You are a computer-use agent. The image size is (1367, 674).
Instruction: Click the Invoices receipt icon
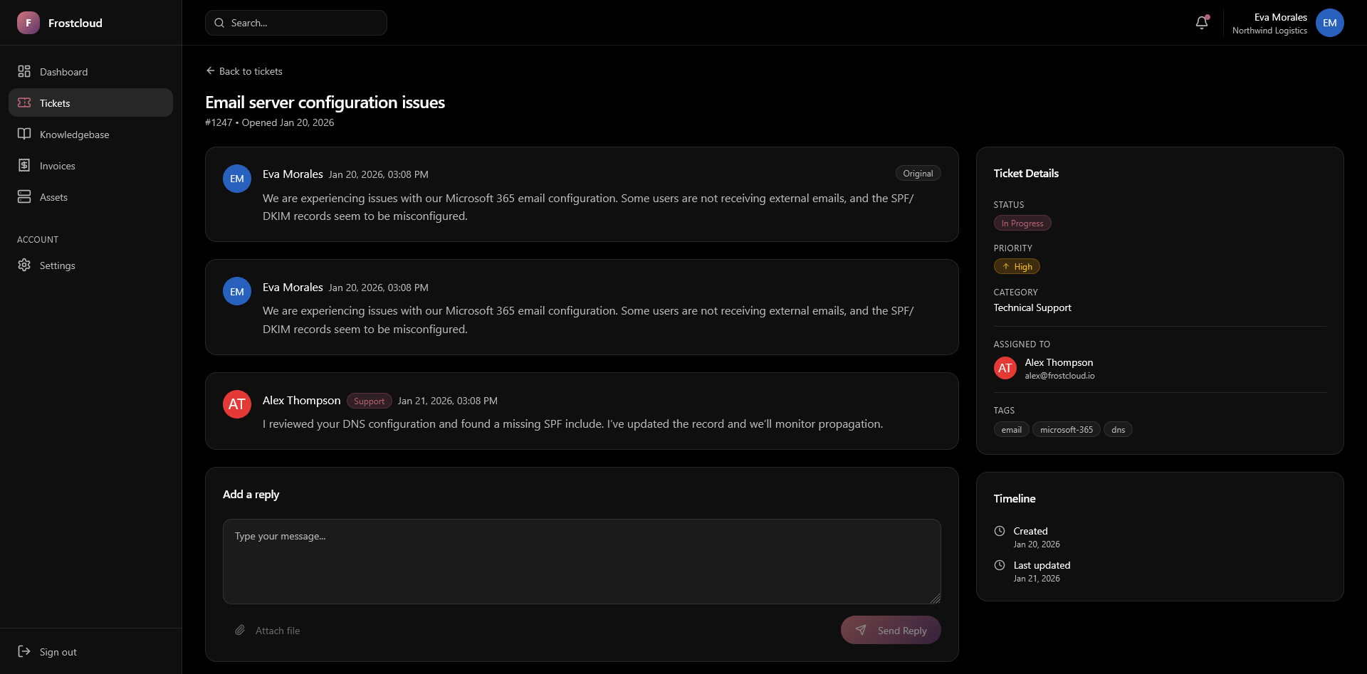[x=24, y=165]
